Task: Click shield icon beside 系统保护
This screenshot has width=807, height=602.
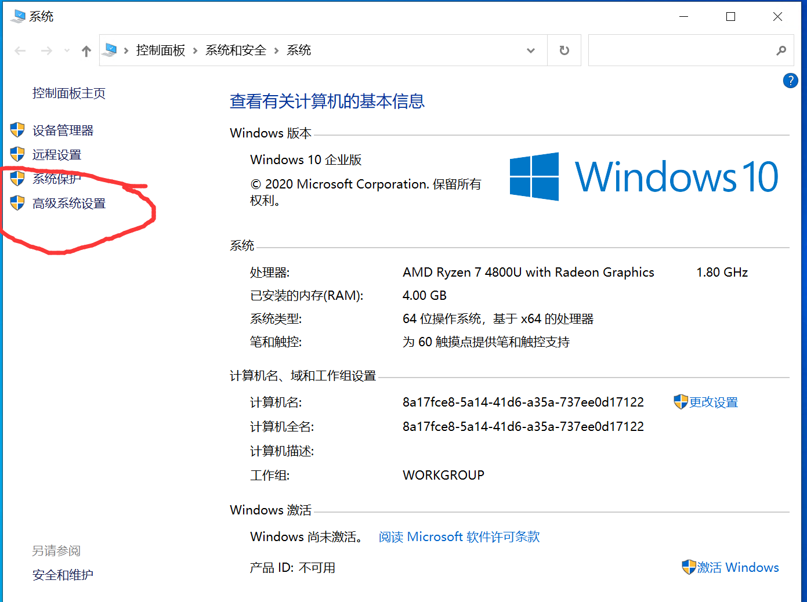Action: click(x=17, y=178)
